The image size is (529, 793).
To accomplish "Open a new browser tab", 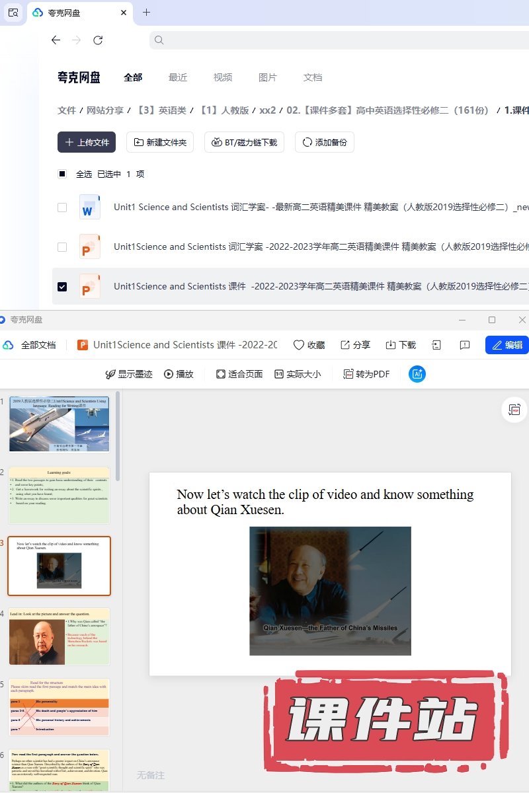I will coord(147,13).
